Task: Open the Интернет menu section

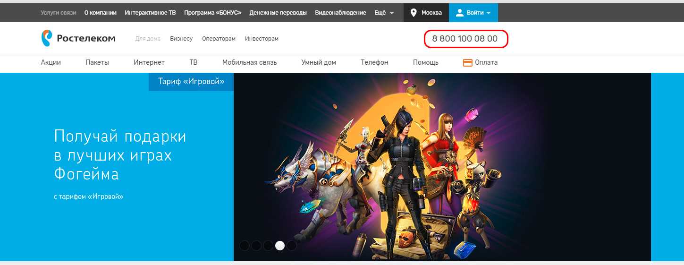Action: coord(149,62)
